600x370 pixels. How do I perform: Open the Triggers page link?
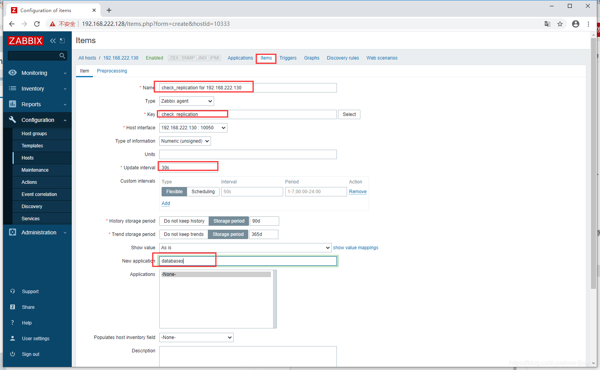[x=288, y=58]
